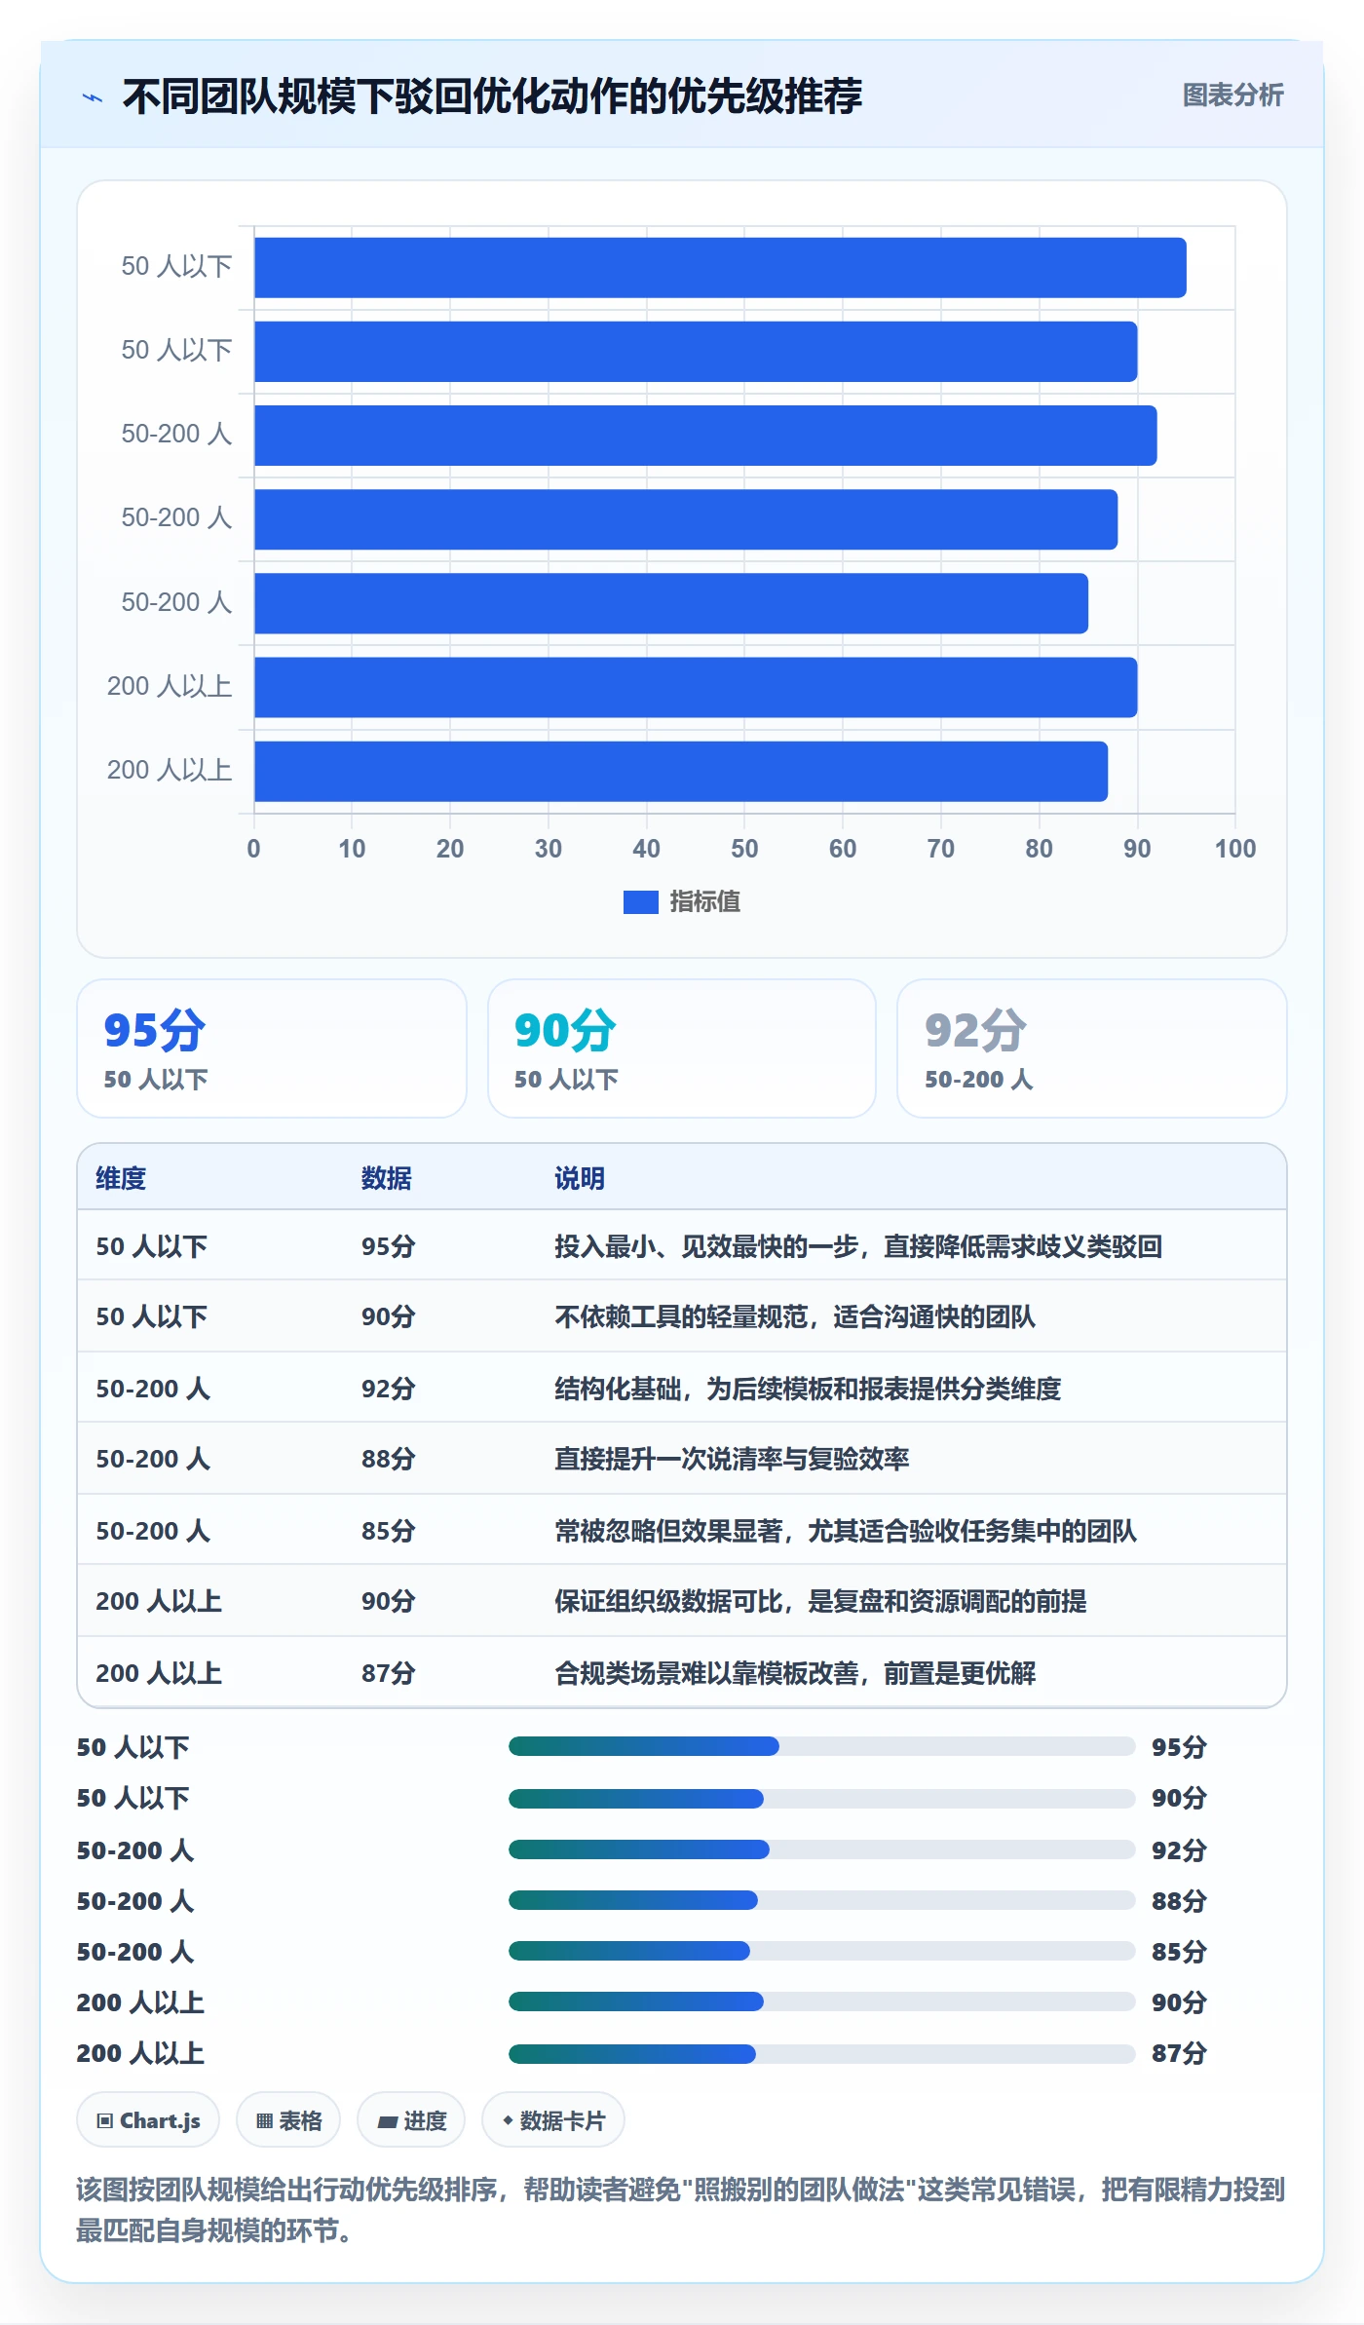Click the shortest chart bar reaching 85
Viewport: 1364px width, 2325px height.
tap(671, 603)
